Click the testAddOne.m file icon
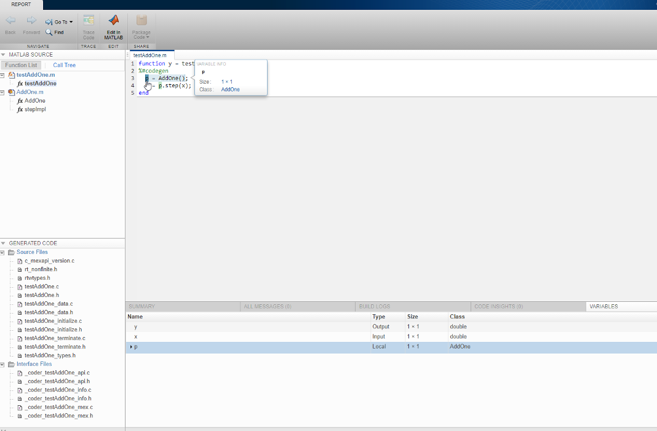The height and width of the screenshot is (431, 657). pyautogui.click(x=10, y=74)
